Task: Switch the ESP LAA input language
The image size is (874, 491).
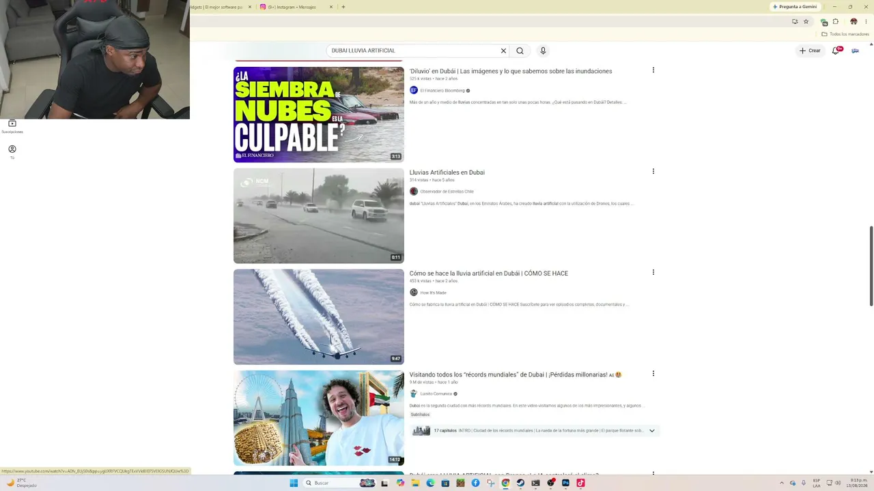Action: point(817,483)
